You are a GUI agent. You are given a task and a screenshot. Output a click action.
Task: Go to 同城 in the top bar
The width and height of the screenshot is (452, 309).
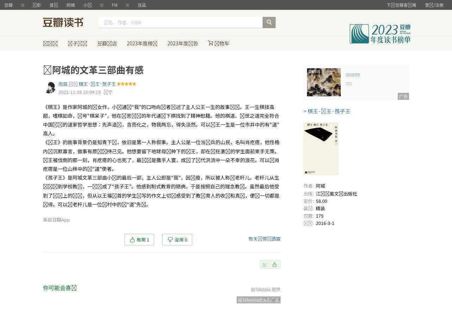click(x=71, y=5)
